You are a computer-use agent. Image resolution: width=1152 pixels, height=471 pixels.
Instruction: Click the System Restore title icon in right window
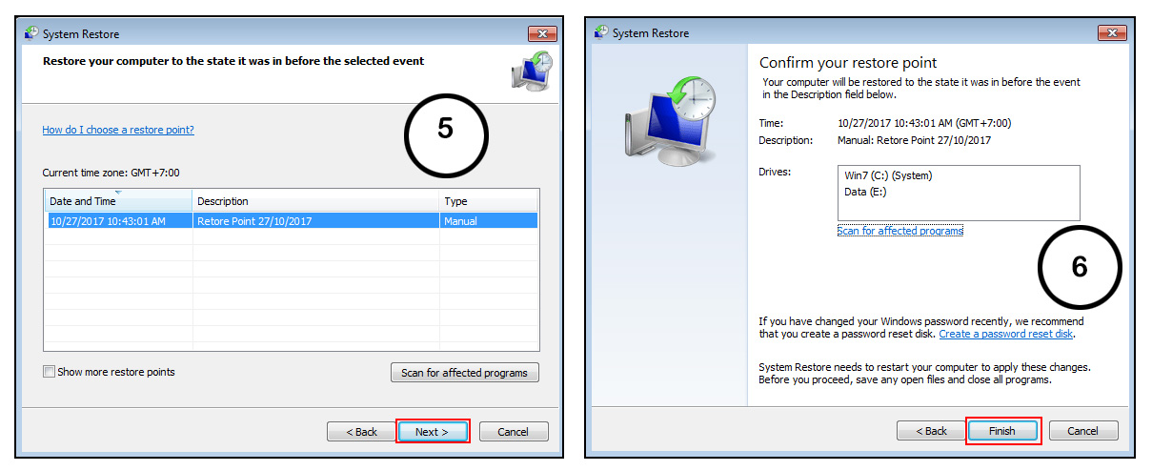click(x=601, y=32)
